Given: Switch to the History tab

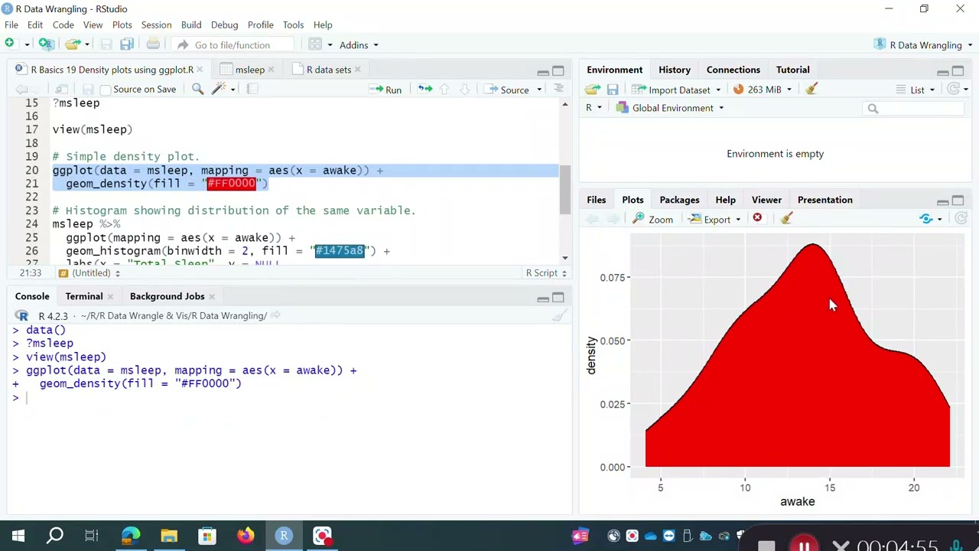Looking at the screenshot, I should click(x=675, y=70).
